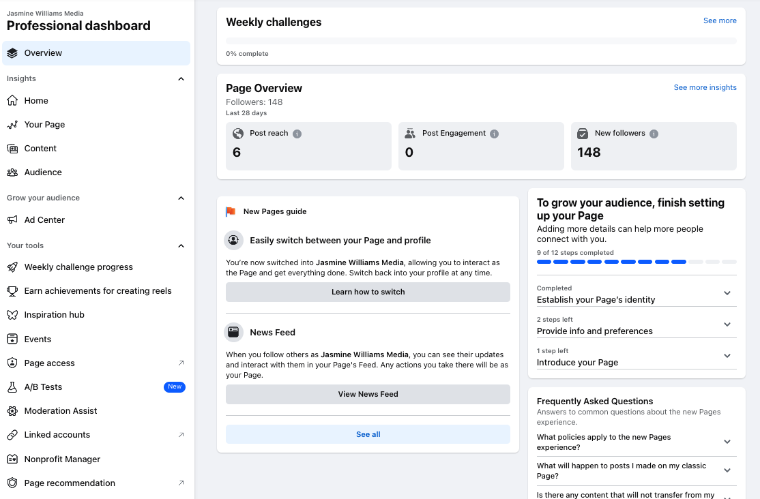Image resolution: width=760 pixels, height=499 pixels.
Task: Click the Post reach info icon
Action: (296, 134)
